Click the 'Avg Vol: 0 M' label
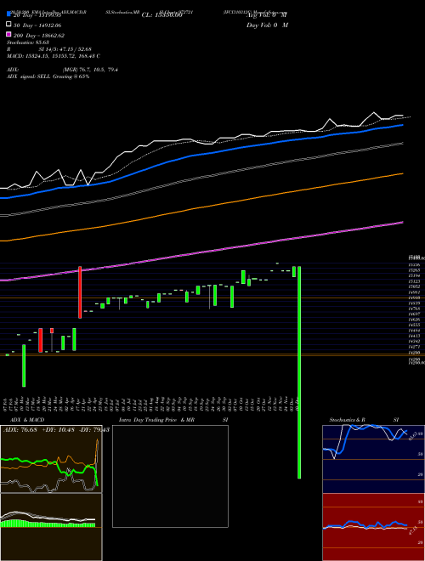This screenshot has height=561, width=425. [267, 15]
